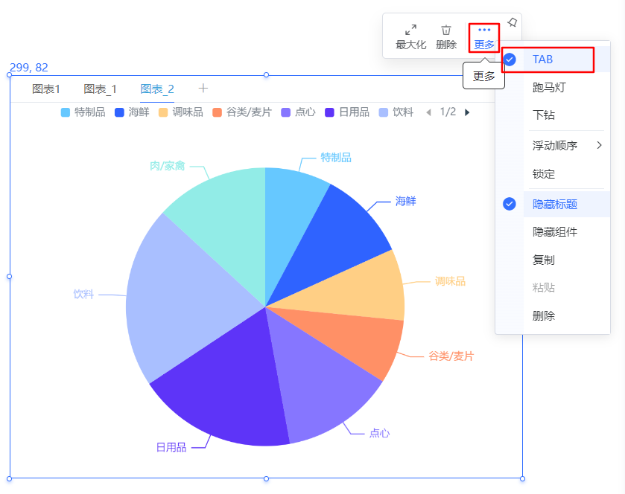This screenshot has height=494, width=625.
Task: Toggle 点心 legend item
Action: tap(298, 112)
